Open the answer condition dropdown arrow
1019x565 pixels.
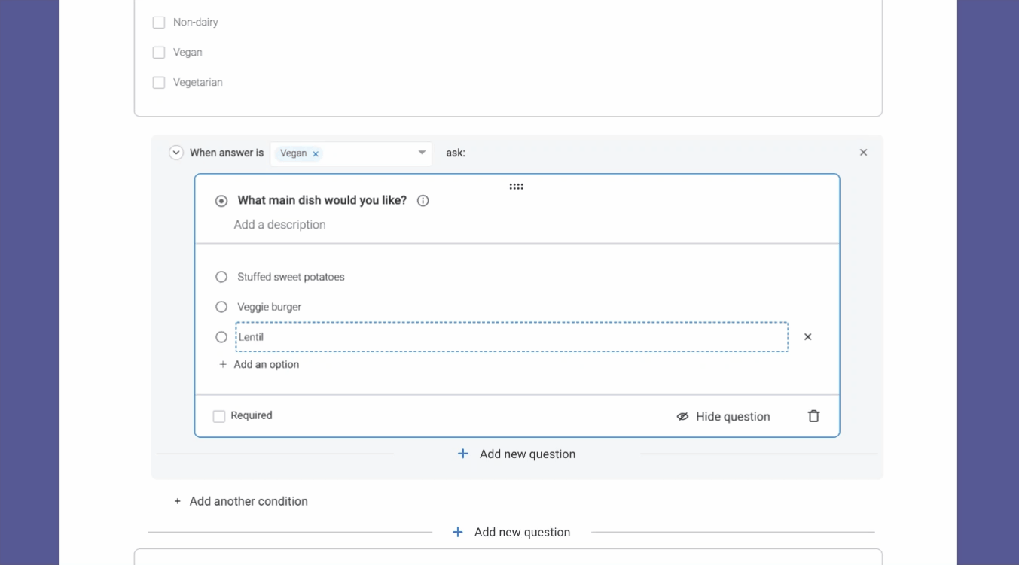coord(422,153)
